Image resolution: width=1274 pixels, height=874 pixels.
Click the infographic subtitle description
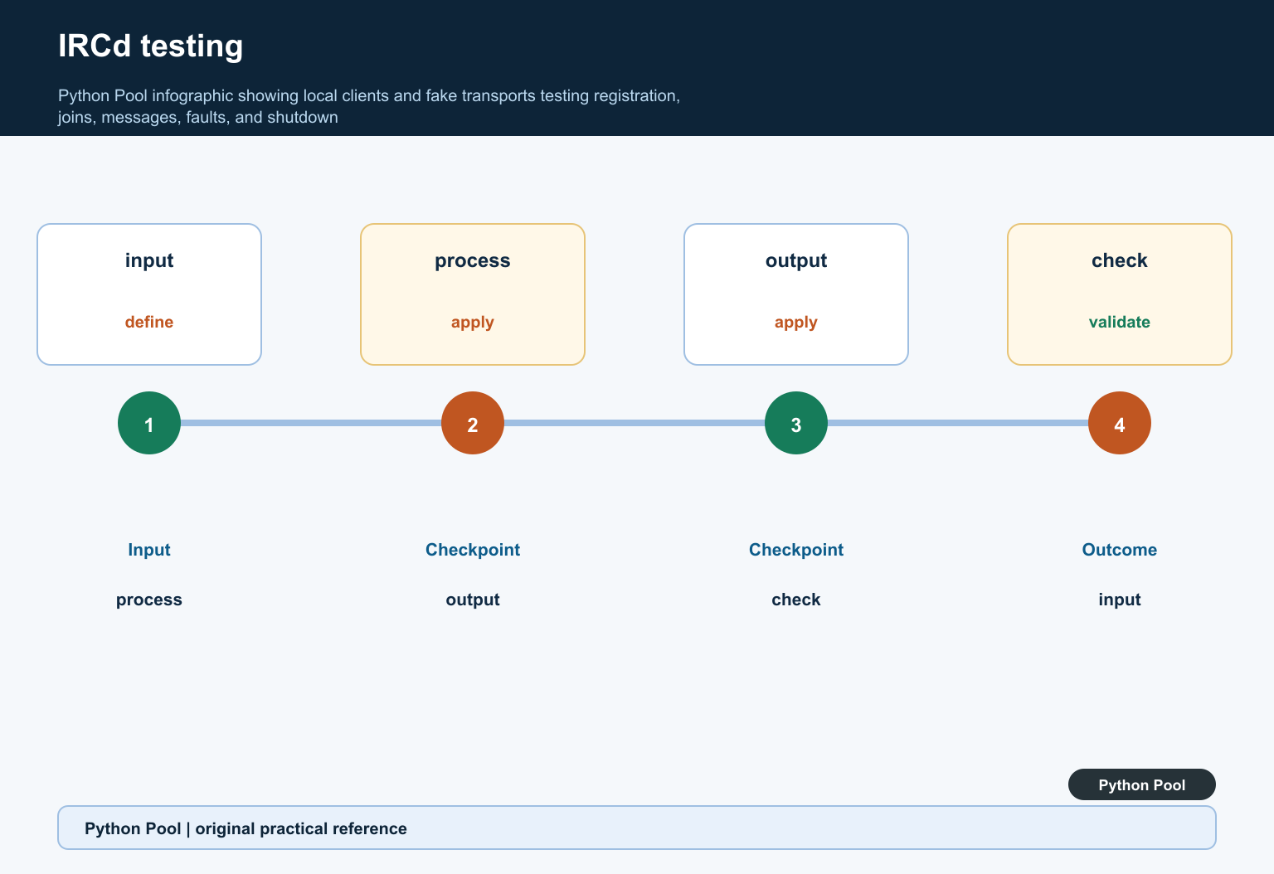pyautogui.click(x=369, y=106)
